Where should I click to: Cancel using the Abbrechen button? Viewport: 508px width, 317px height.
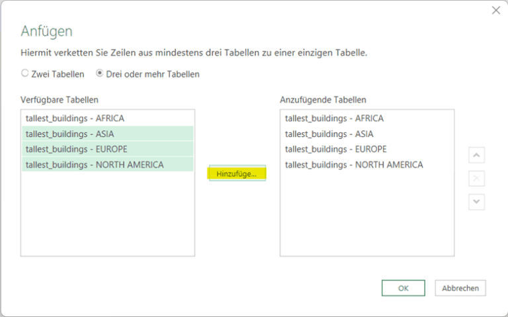click(x=460, y=288)
